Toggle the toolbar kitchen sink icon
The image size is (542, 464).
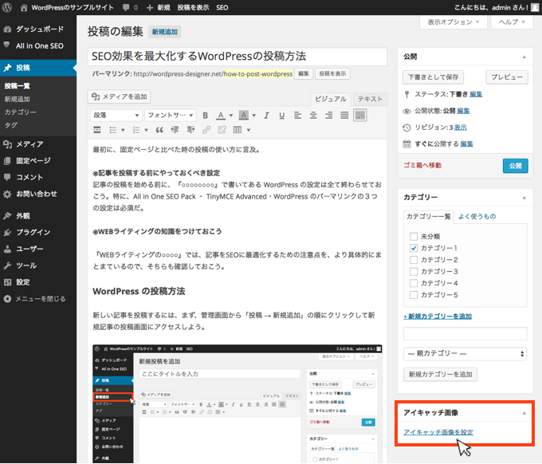360,115
